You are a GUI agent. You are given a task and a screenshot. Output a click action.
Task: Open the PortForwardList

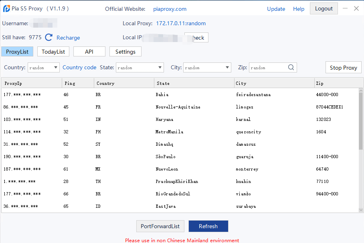point(160,226)
